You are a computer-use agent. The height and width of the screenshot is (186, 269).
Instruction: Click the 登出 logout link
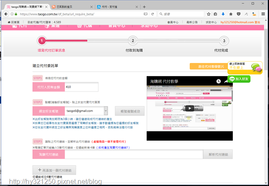(257, 22)
